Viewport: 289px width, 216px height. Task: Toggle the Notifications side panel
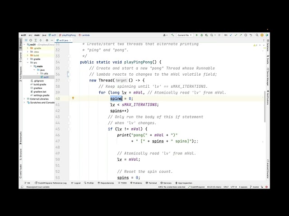[268, 97]
